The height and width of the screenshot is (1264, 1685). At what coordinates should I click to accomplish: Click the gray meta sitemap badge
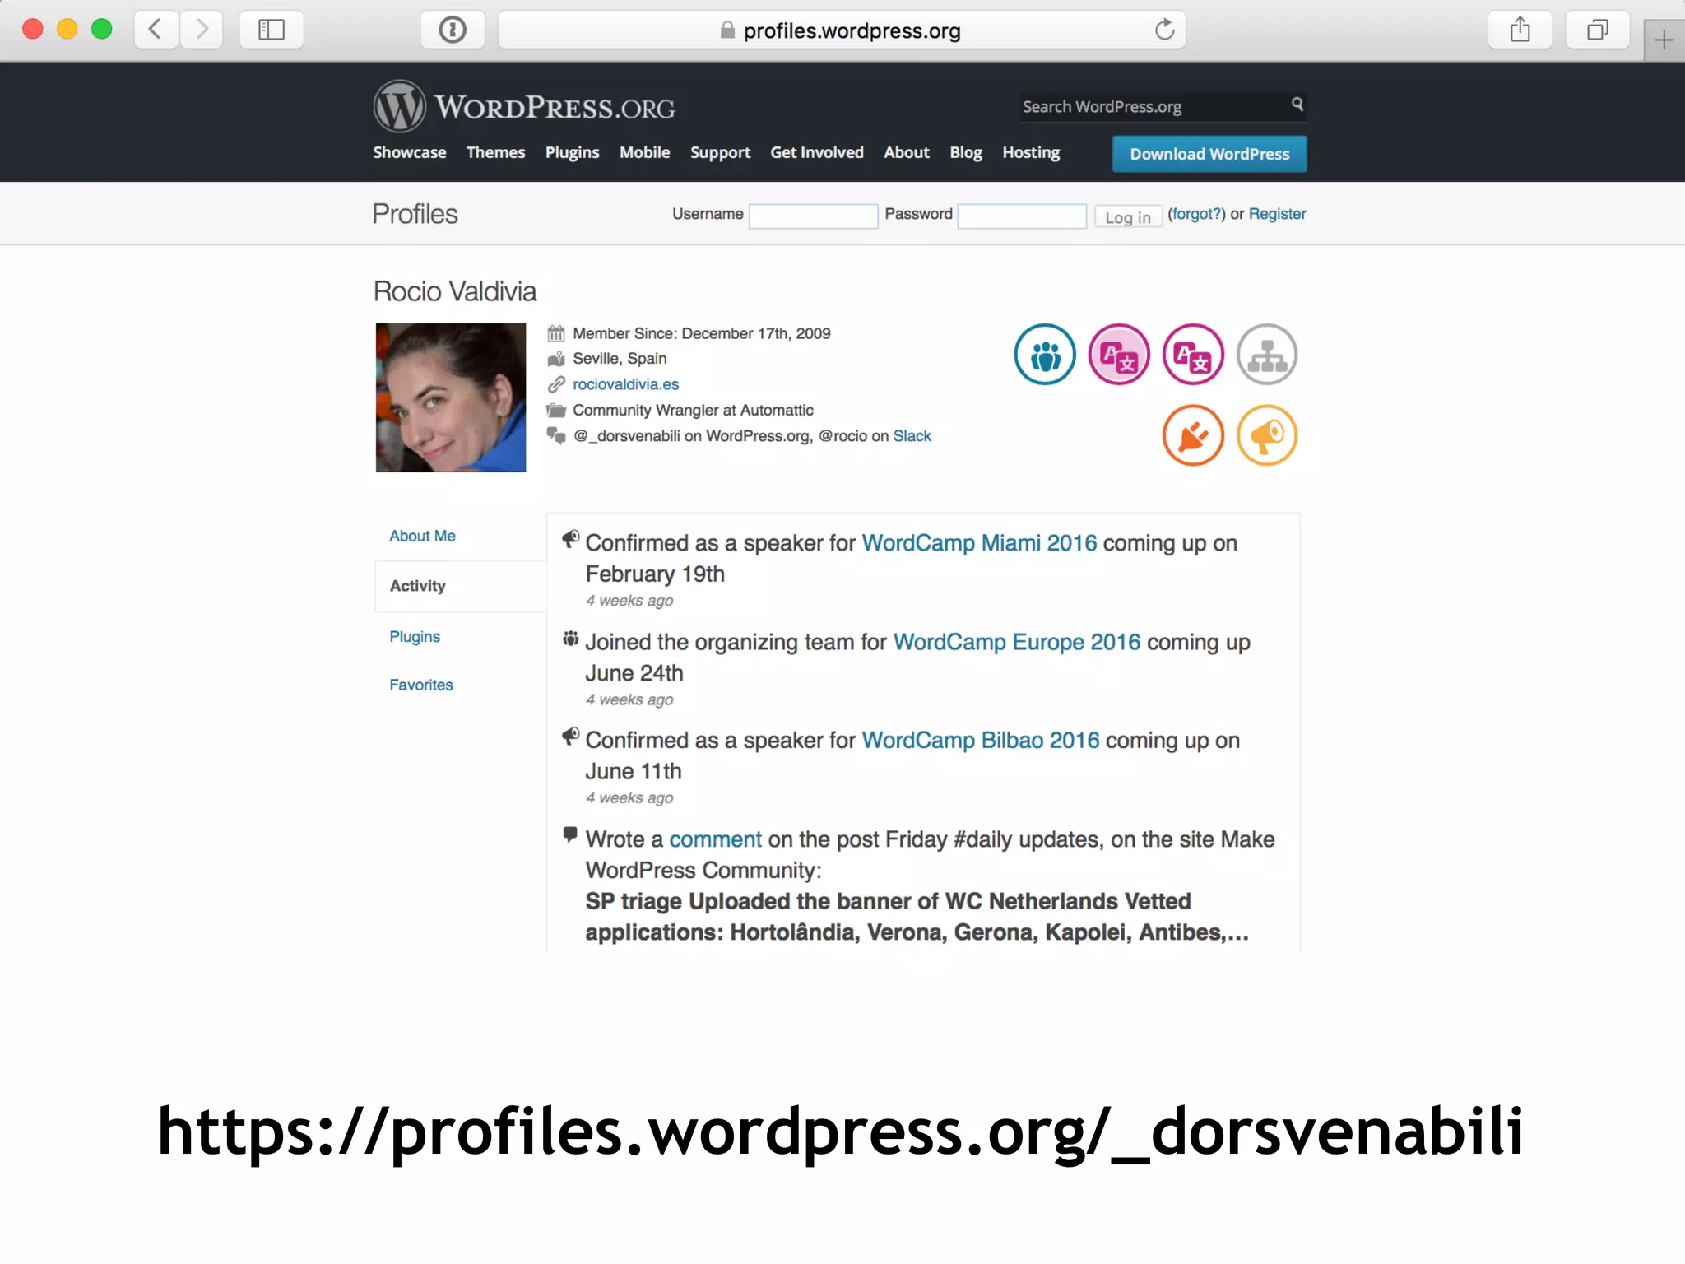pos(1267,355)
